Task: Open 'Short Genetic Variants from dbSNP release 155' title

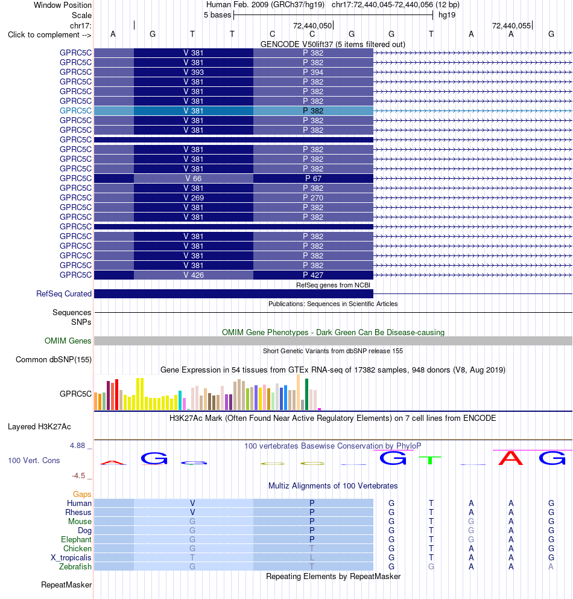Action: click(x=333, y=351)
